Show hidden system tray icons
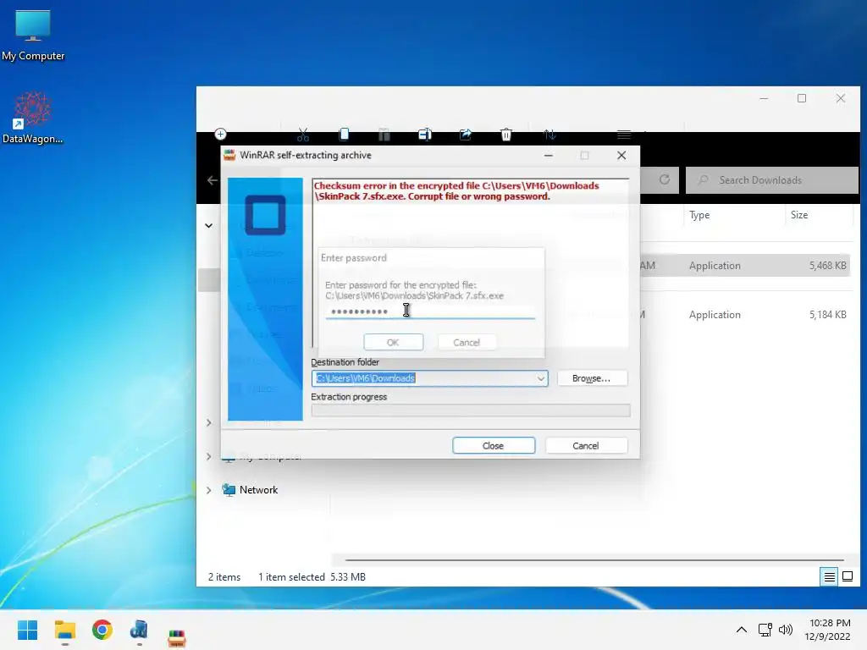This screenshot has width=867, height=650. (742, 630)
